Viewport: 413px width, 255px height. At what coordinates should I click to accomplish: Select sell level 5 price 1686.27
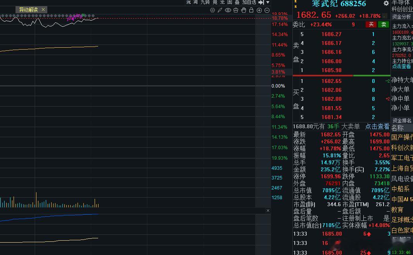331,34
